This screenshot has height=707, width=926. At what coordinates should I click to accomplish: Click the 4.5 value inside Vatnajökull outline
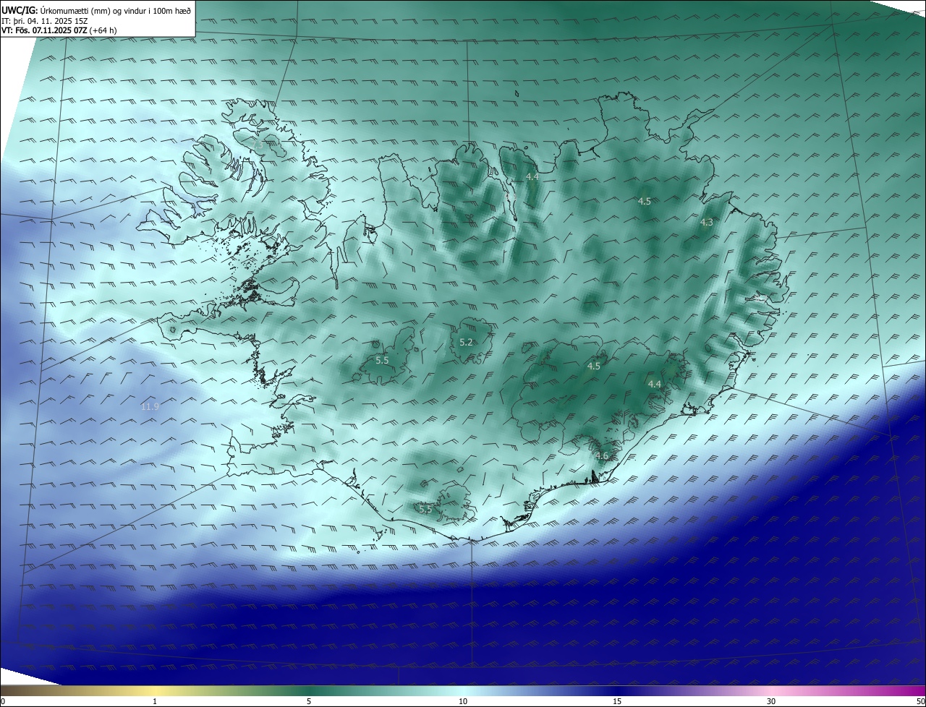pyautogui.click(x=594, y=367)
